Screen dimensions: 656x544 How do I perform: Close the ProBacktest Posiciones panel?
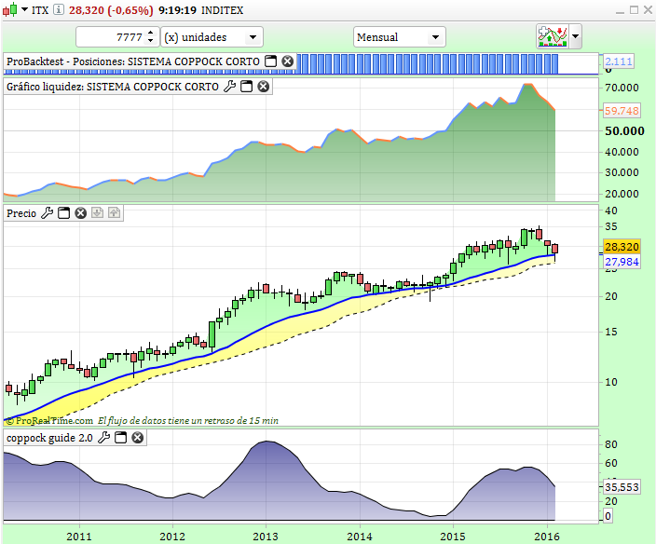(x=288, y=61)
